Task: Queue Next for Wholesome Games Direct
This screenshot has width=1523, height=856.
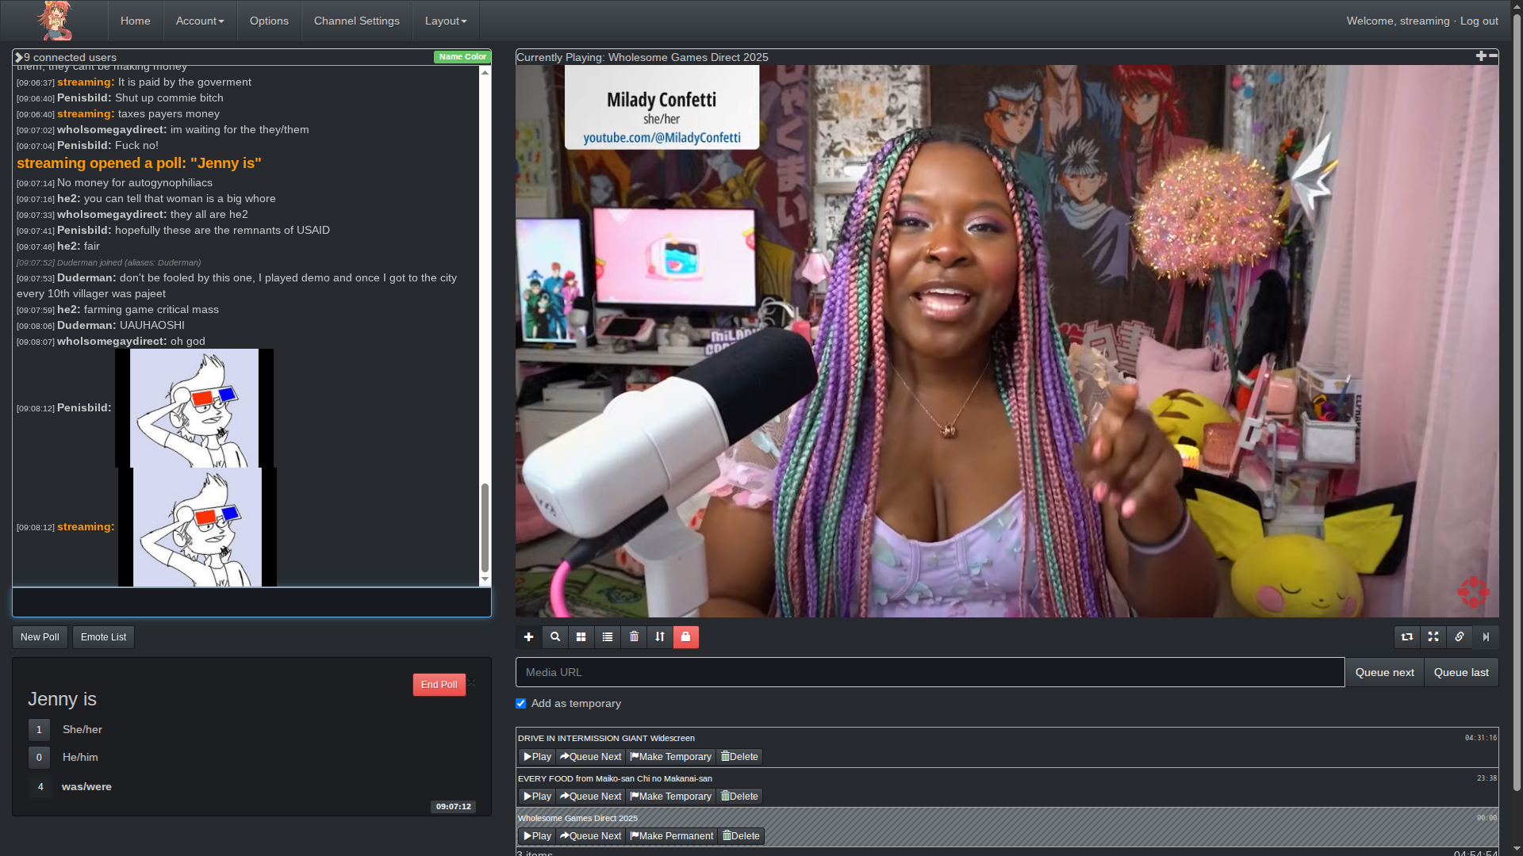Action: (x=591, y=836)
